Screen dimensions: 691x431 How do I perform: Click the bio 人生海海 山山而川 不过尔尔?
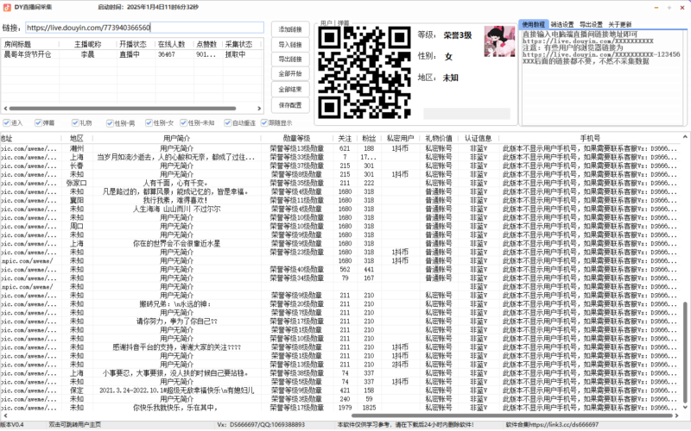(177, 209)
